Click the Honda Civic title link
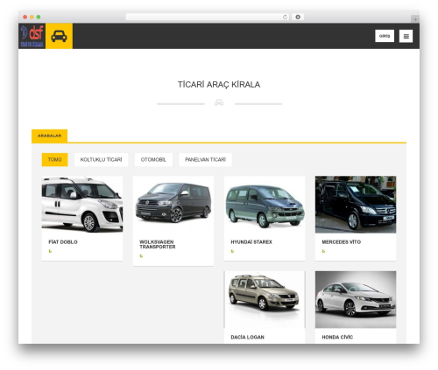438x370 pixels. point(337,337)
